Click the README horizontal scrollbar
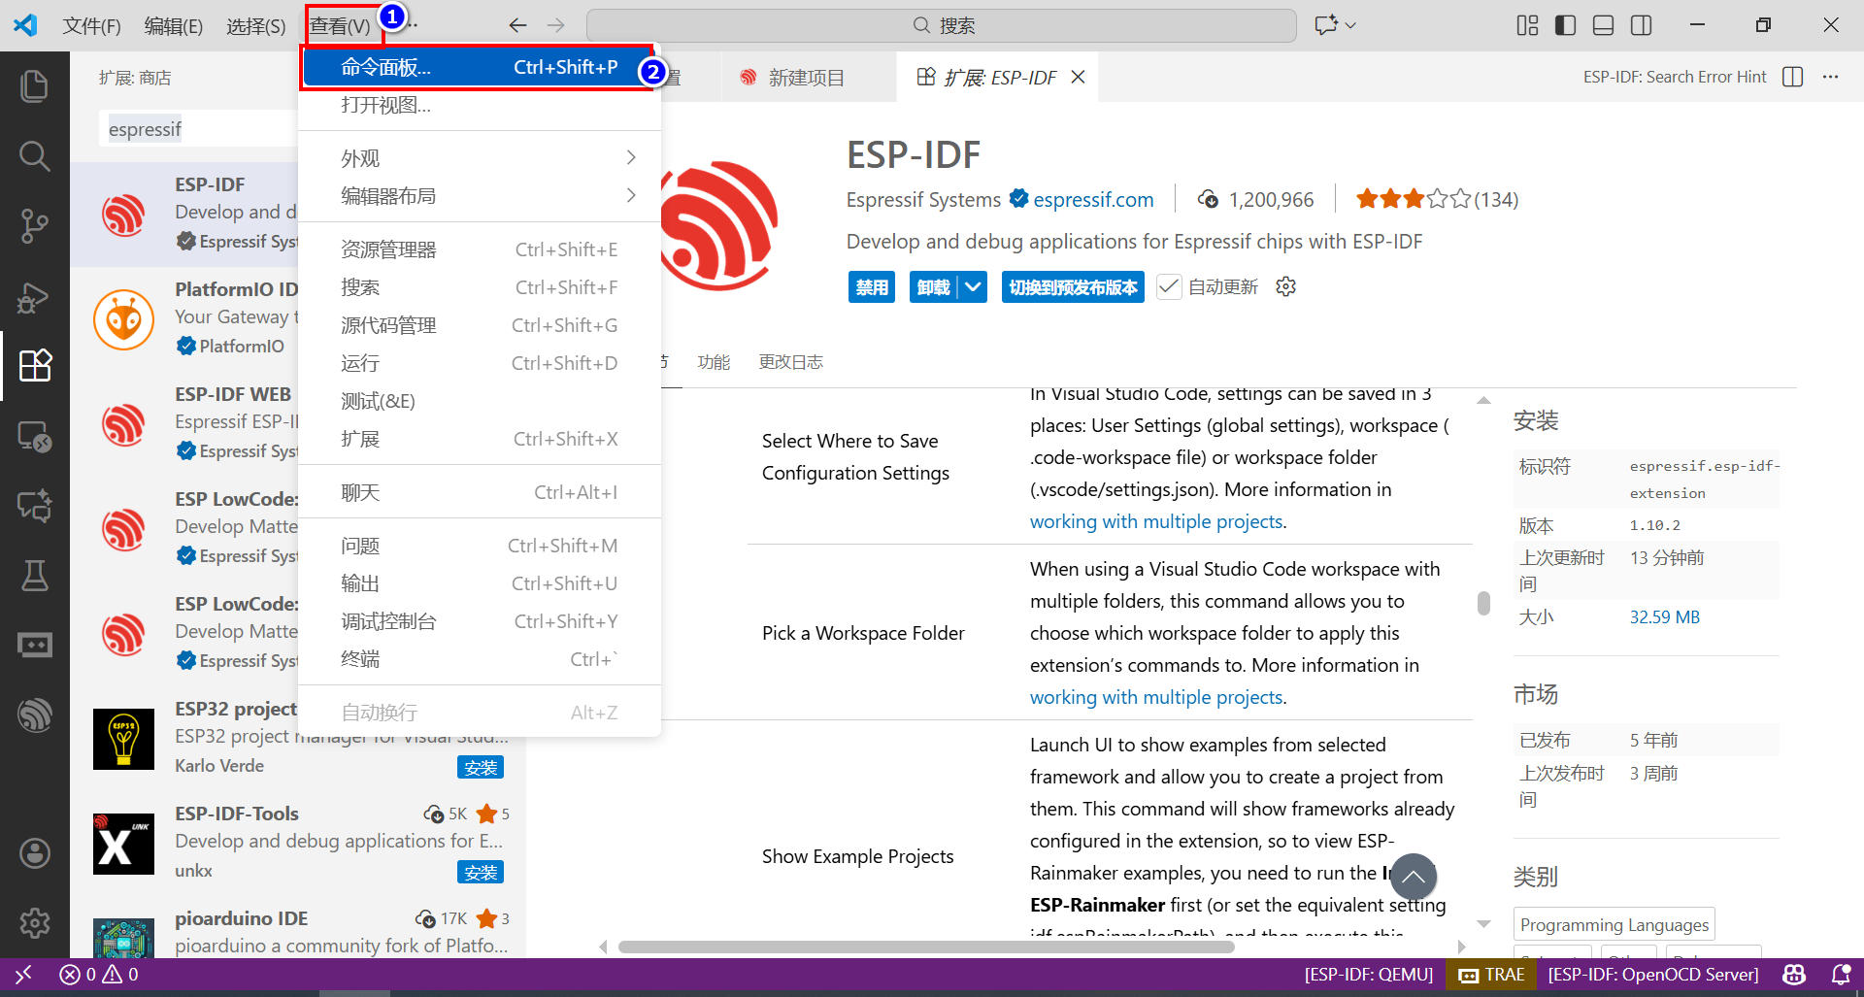Viewport: 1864px width, 997px height. pos(925,947)
